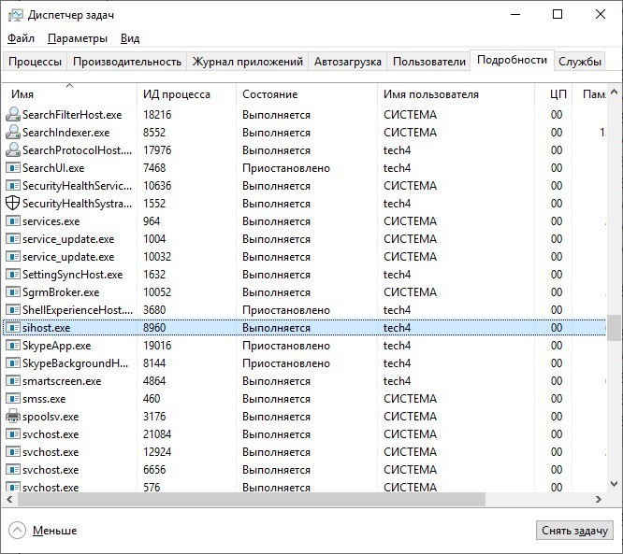Image resolution: width=623 pixels, height=554 pixels.
Task: Click the Снять задачу button
Action: (574, 531)
